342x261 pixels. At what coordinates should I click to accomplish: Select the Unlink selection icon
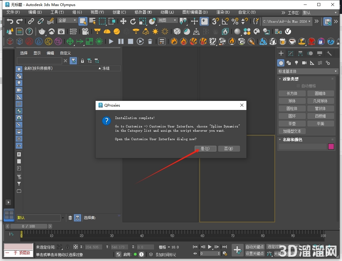(41, 21)
